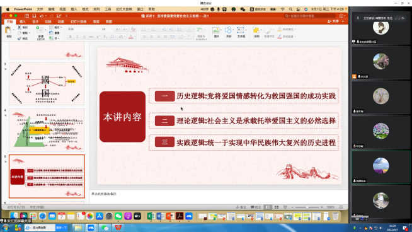Screen dimensions: 412x232
Task: Open the slide Layout dropdown
Action: pos(55,27)
